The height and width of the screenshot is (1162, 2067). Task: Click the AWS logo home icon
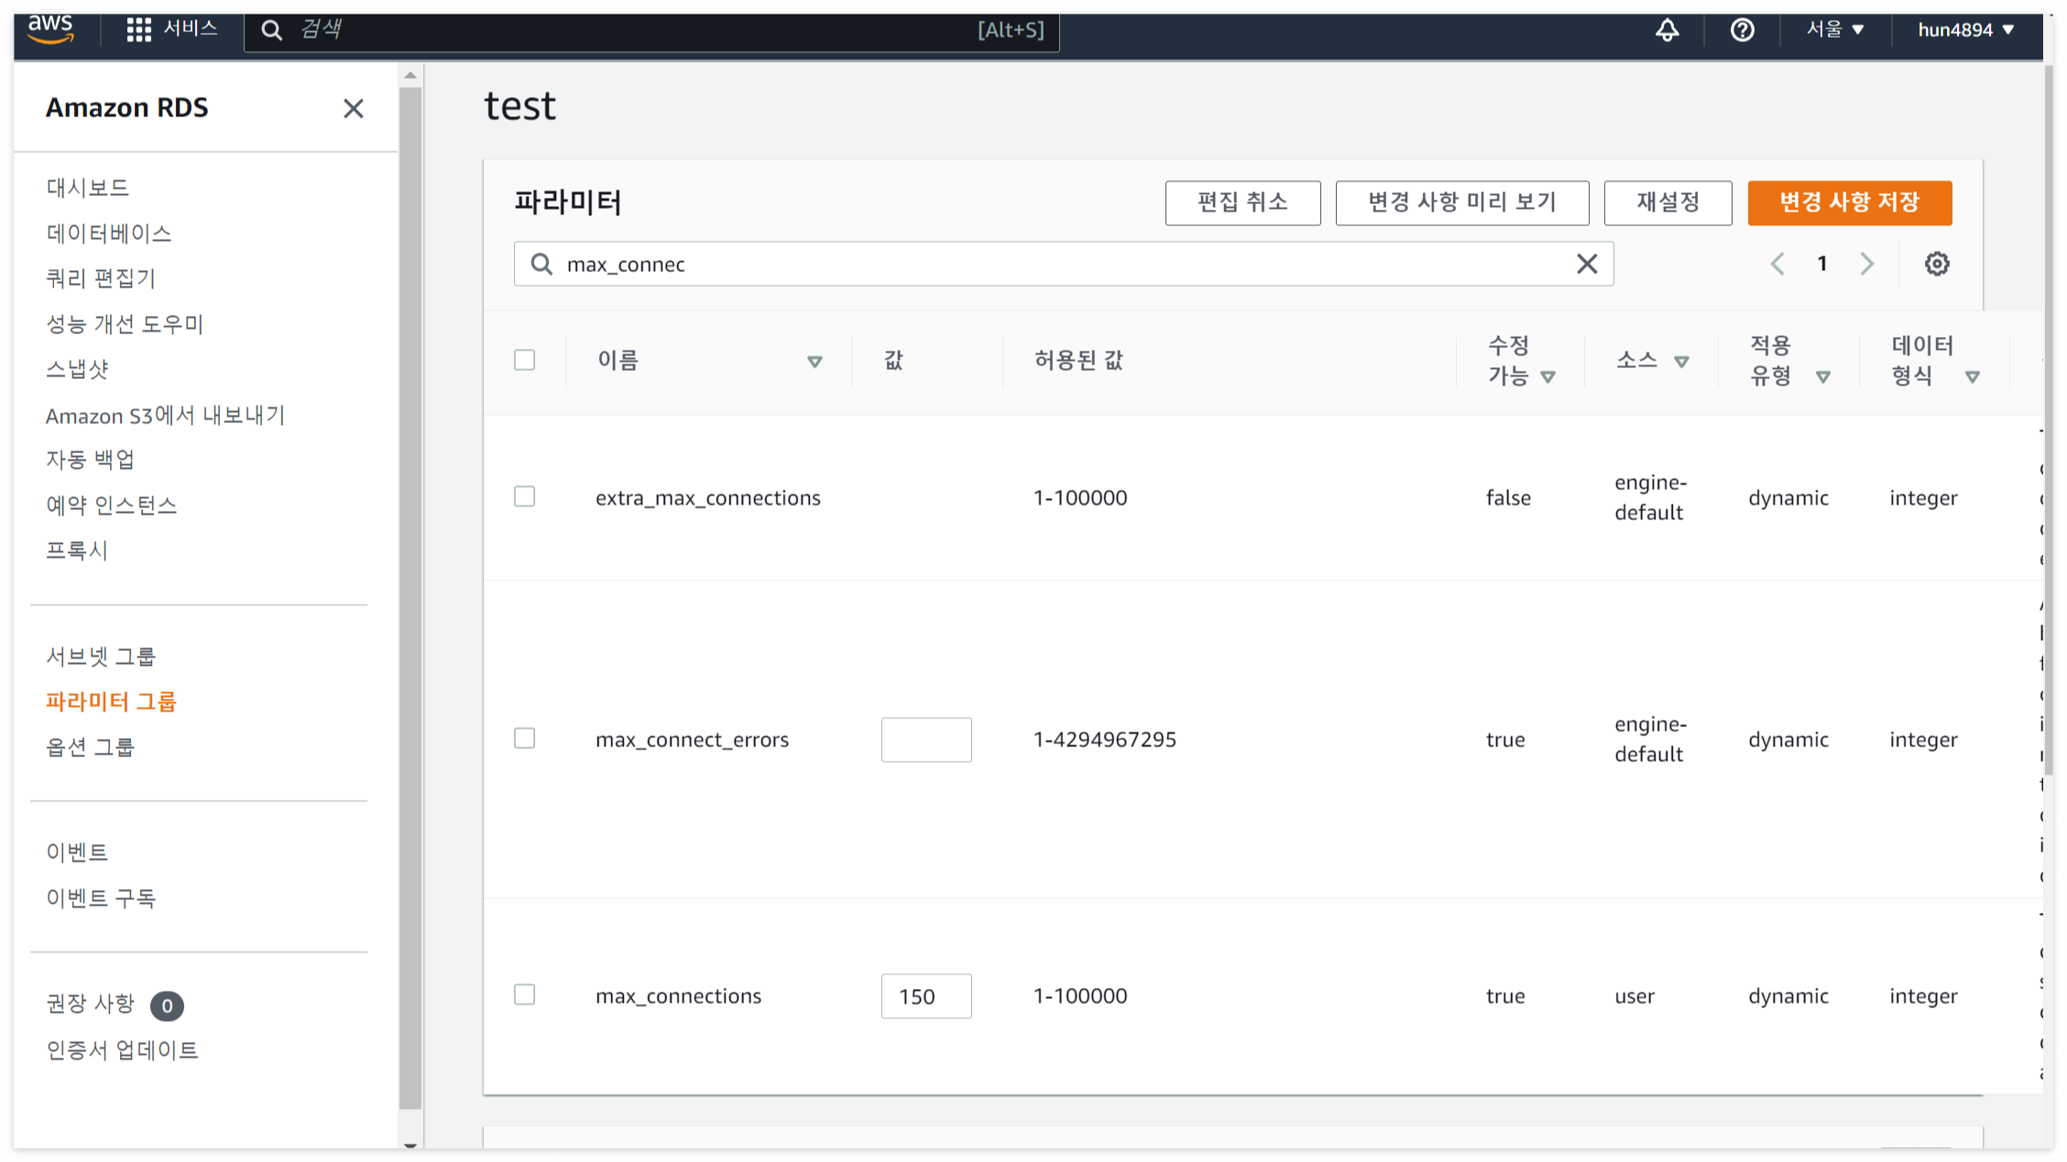point(50,29)
